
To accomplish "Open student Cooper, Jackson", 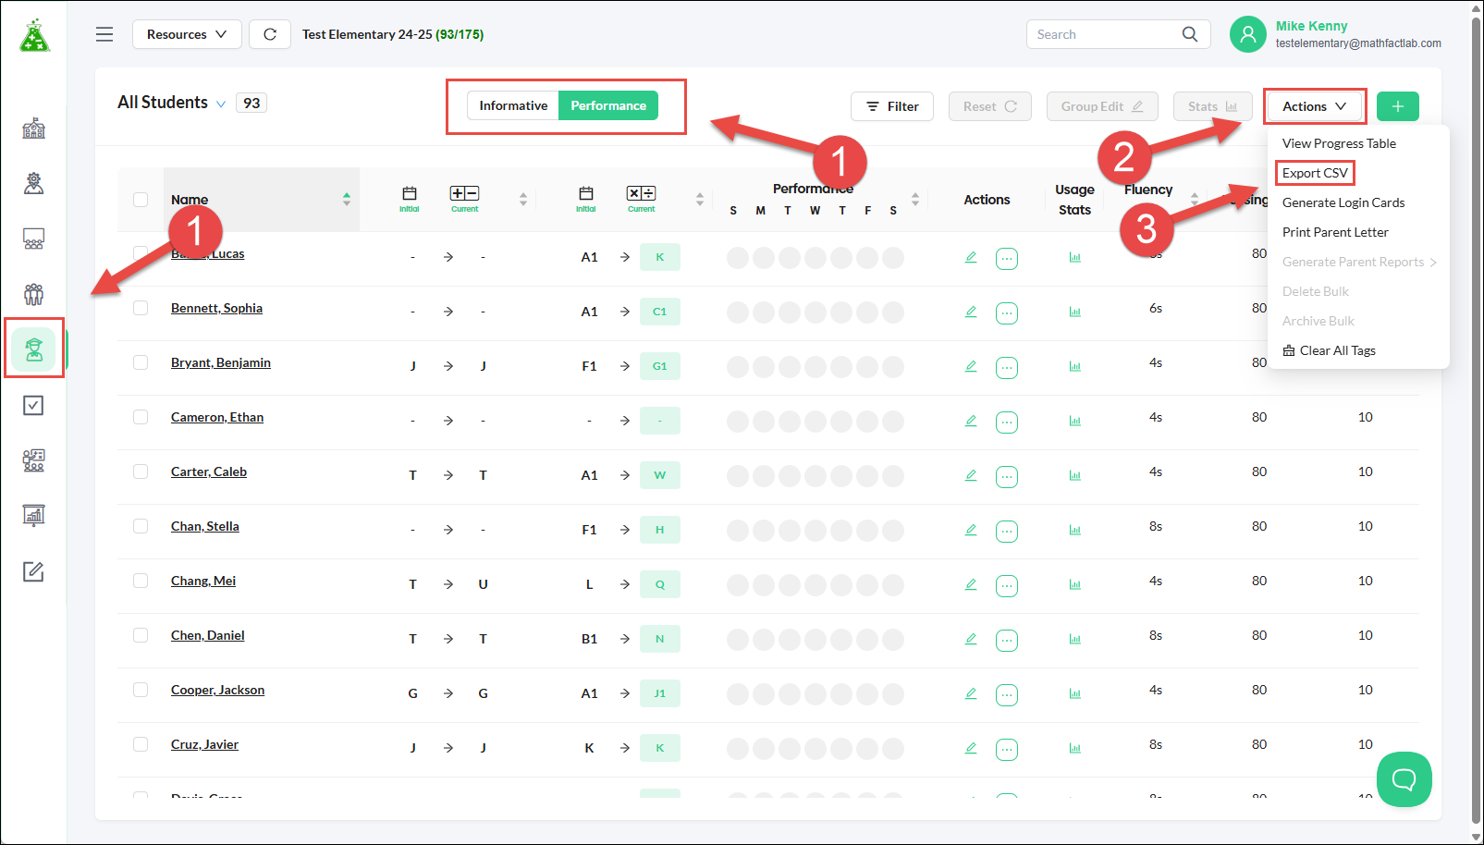I will 217,690.
